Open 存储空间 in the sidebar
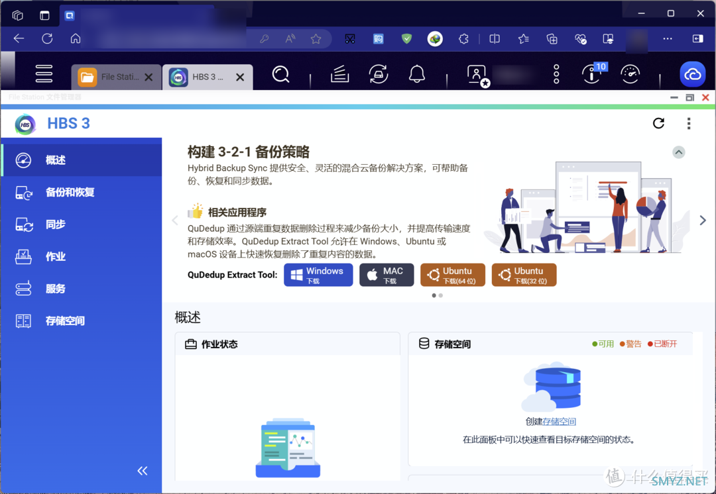Viewport: 716px width, 494px height. pos(82,321)
